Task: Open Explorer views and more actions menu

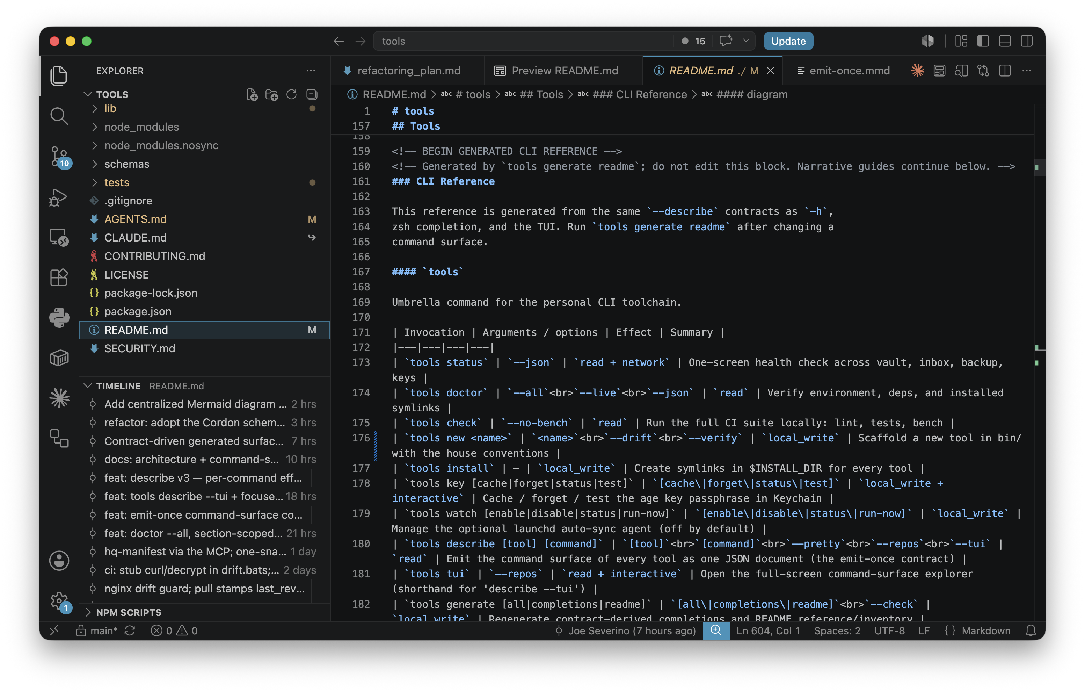Action: (x=311, y=71)
